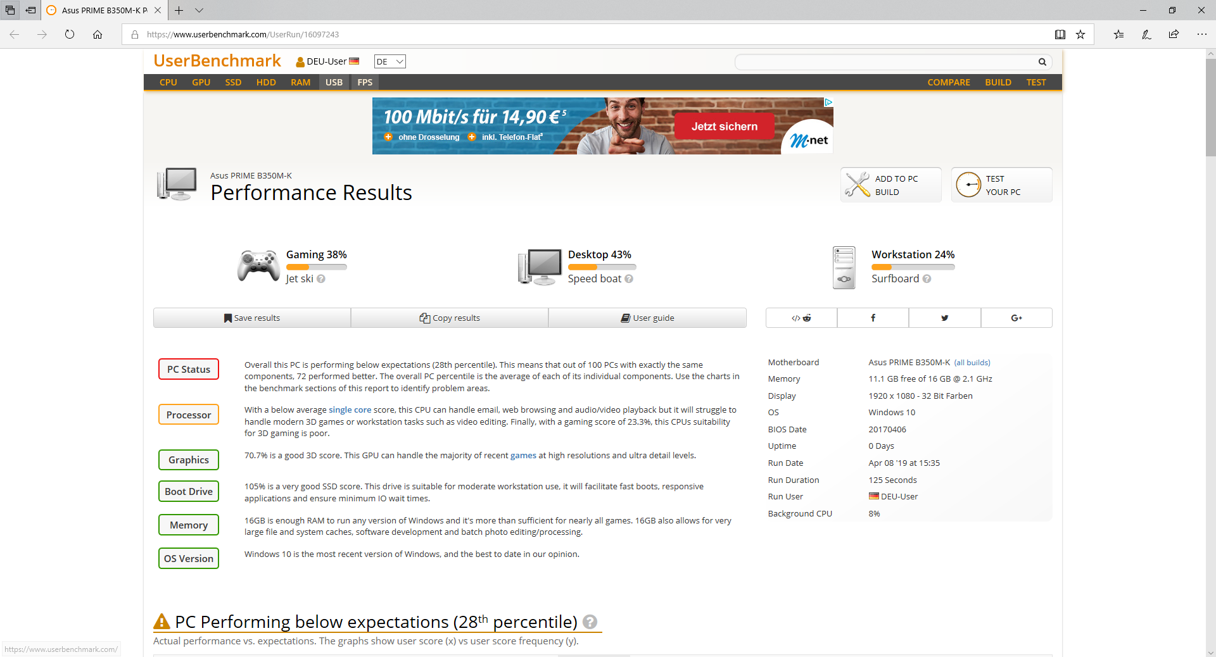Click the Memory section button

(189, 525)
